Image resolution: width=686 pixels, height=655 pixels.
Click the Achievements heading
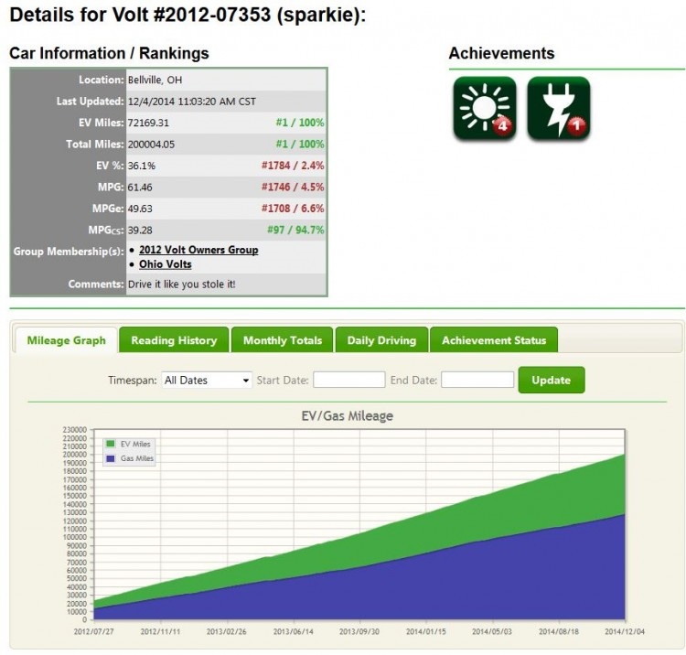coord(502,53)
